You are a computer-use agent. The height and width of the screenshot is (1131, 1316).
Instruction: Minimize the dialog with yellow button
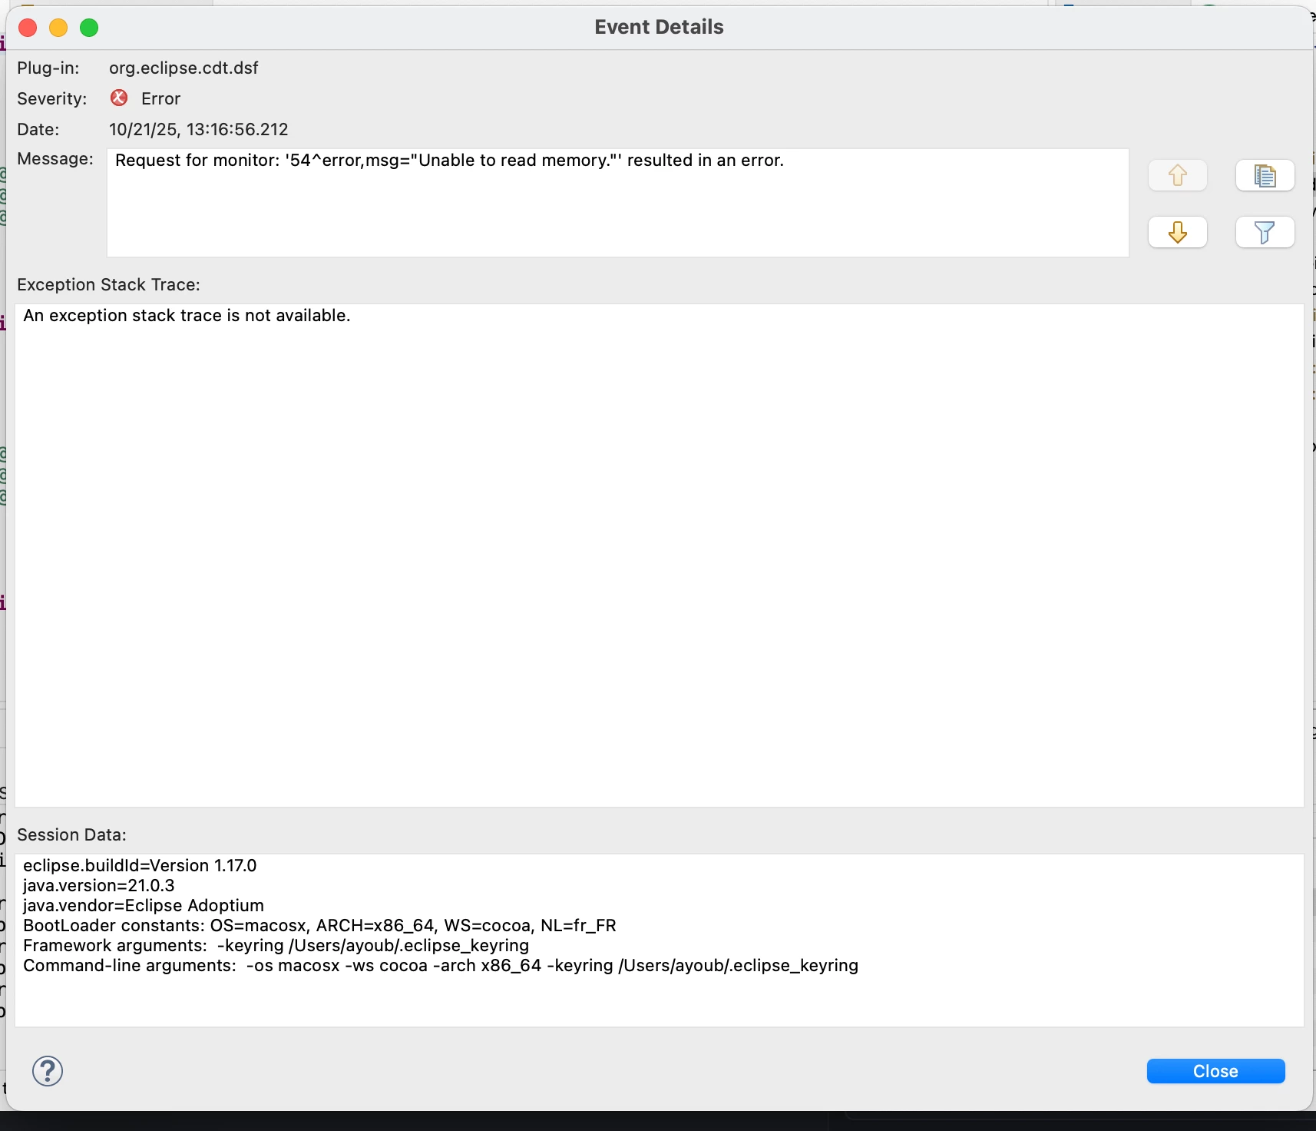point(58,28)
